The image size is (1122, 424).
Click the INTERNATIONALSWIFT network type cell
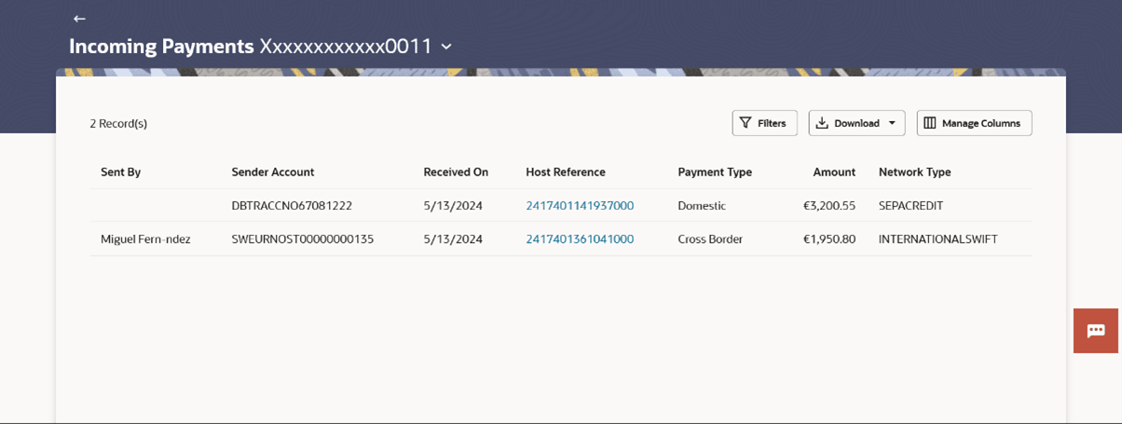pos(937,239)
